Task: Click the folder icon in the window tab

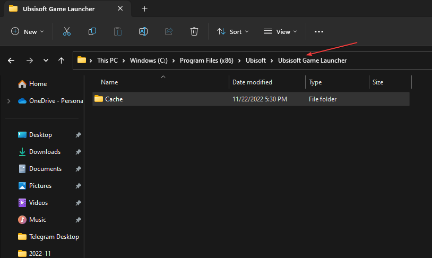Action: pos(13,8)
